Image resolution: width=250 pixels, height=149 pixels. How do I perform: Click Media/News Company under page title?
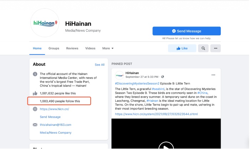(x=83, y=30)
